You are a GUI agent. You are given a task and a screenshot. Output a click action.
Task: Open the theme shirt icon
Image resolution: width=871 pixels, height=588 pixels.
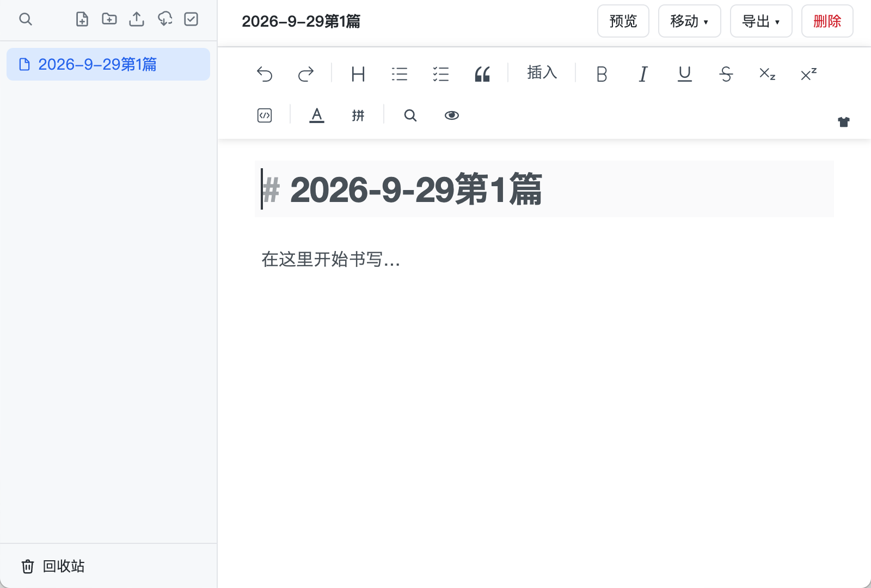(x=844, y=122)
